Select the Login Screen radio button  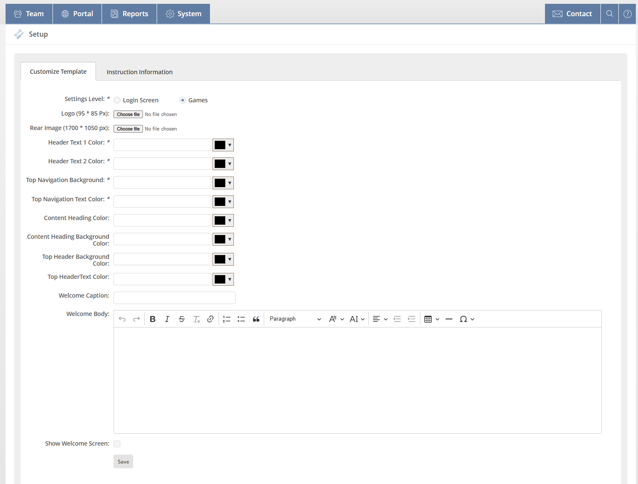[x=117, y=100]
